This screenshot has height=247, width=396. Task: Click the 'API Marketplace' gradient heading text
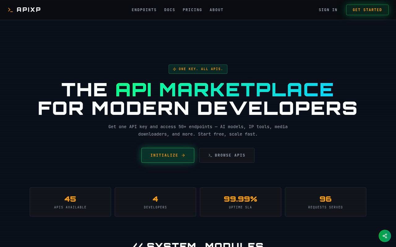[x=225, y=90]
